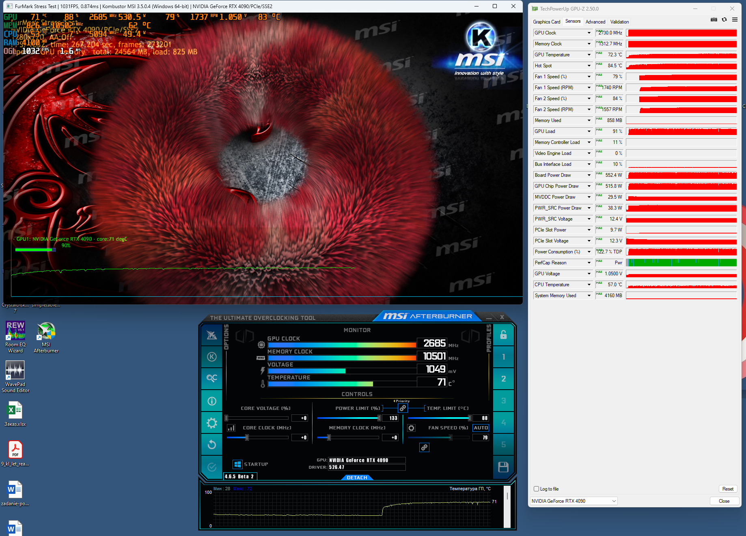Expand the Hot Spot sensor dropdown
Viewport: 746px width, 536px height.
coord(589,66)
